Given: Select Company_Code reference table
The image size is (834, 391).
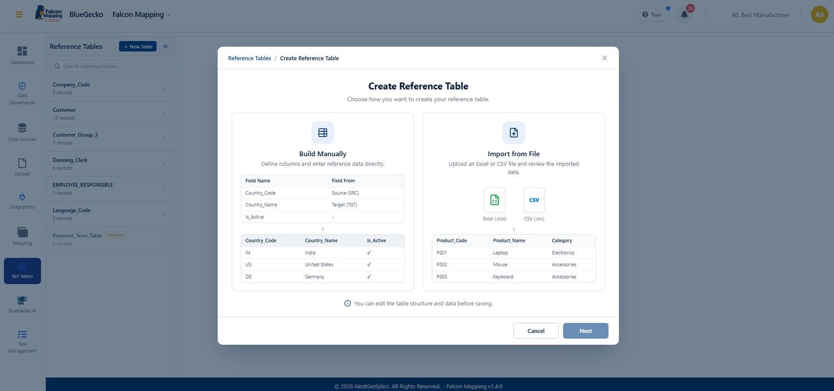Looking at the screenshot, I should pyautogui.click(x=111, y=88).
